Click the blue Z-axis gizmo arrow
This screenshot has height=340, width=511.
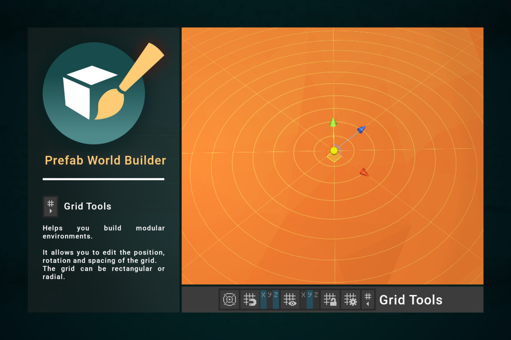[362, 130]
